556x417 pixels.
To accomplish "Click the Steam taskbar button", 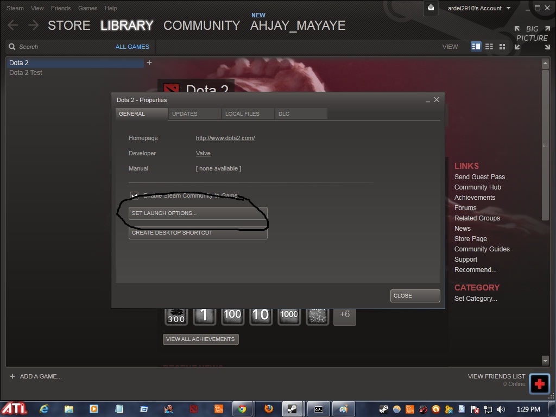I will (x=292, y=409).
